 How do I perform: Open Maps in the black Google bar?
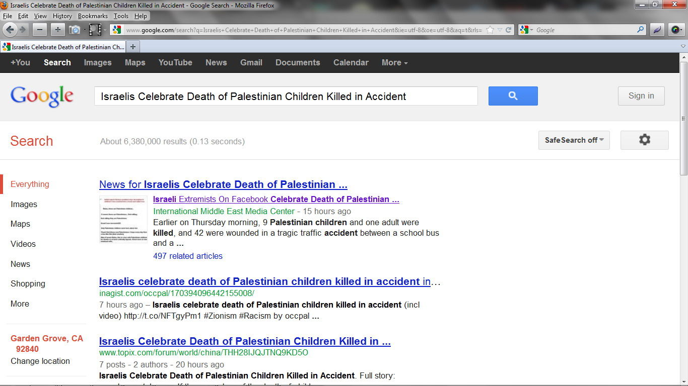[135, 62]
